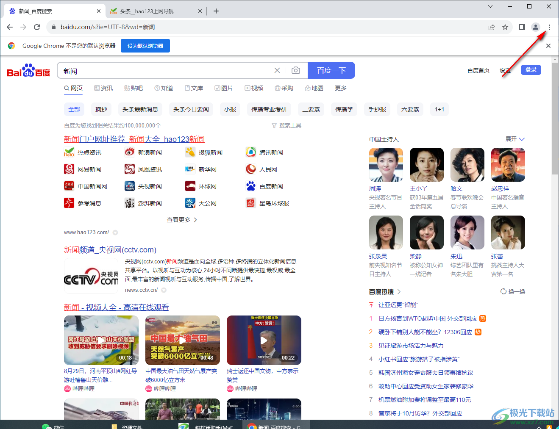Click 设为默认浏览器 button
Screen dimensions: 559x429
point(145,46)
